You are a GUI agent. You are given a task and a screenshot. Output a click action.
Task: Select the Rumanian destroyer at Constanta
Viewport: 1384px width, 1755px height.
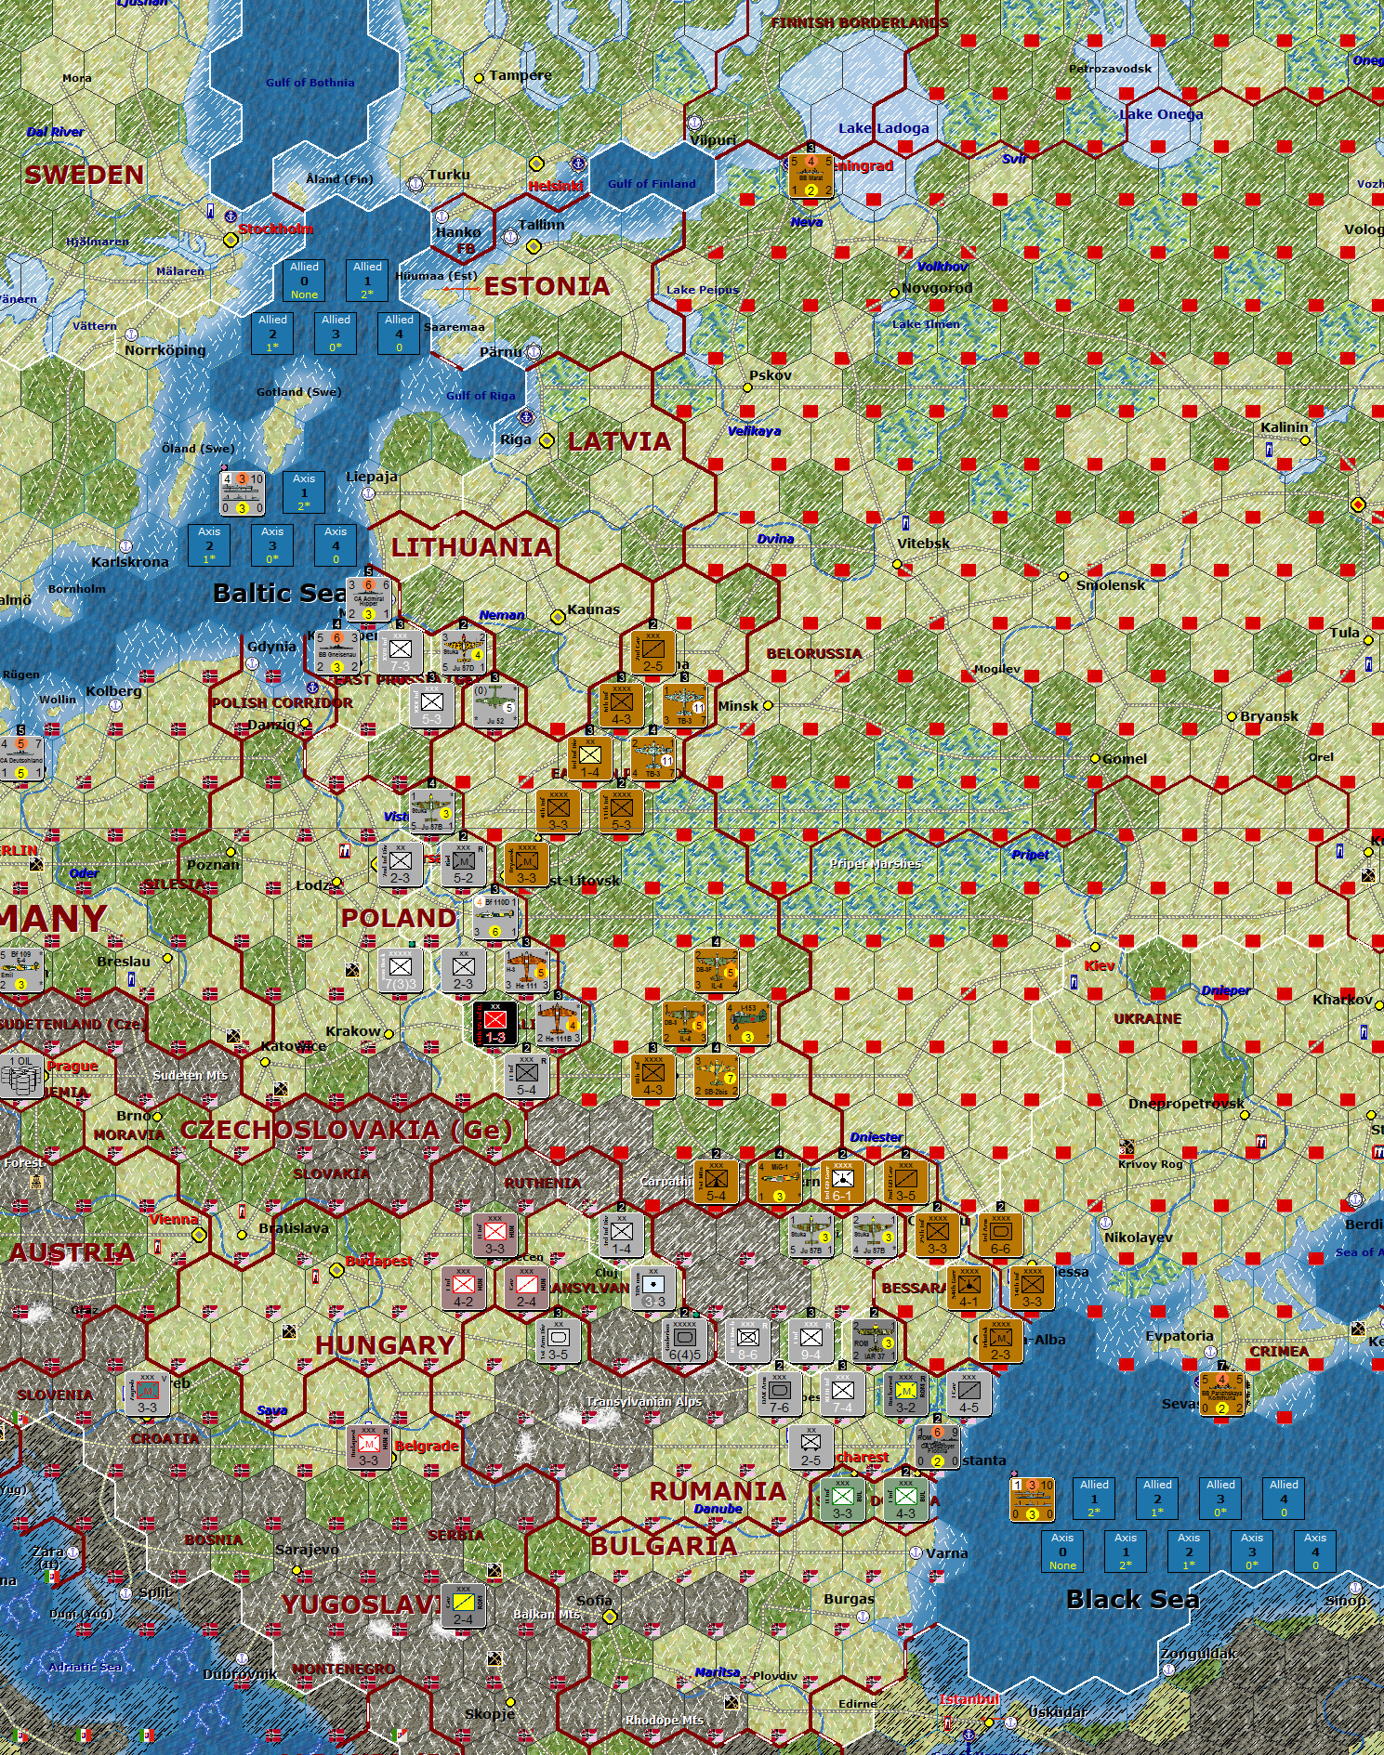click(x=937, y=1447)
